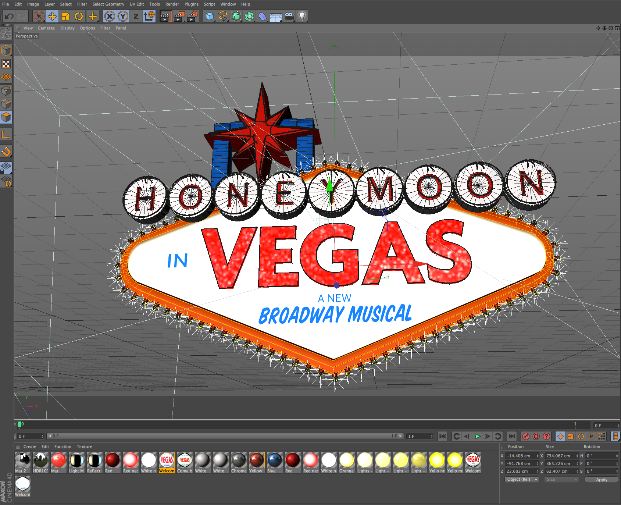Go to end of animation
The image size is (621, 505).
511,436
